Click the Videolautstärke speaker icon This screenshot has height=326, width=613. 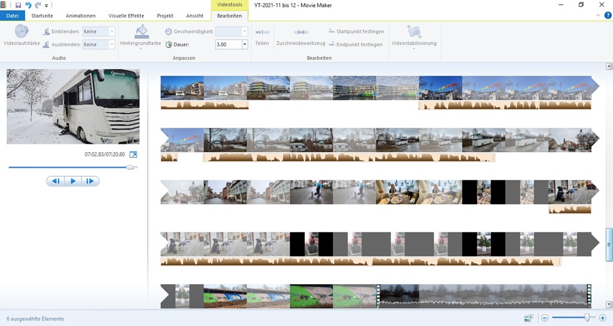pos(22,32)
